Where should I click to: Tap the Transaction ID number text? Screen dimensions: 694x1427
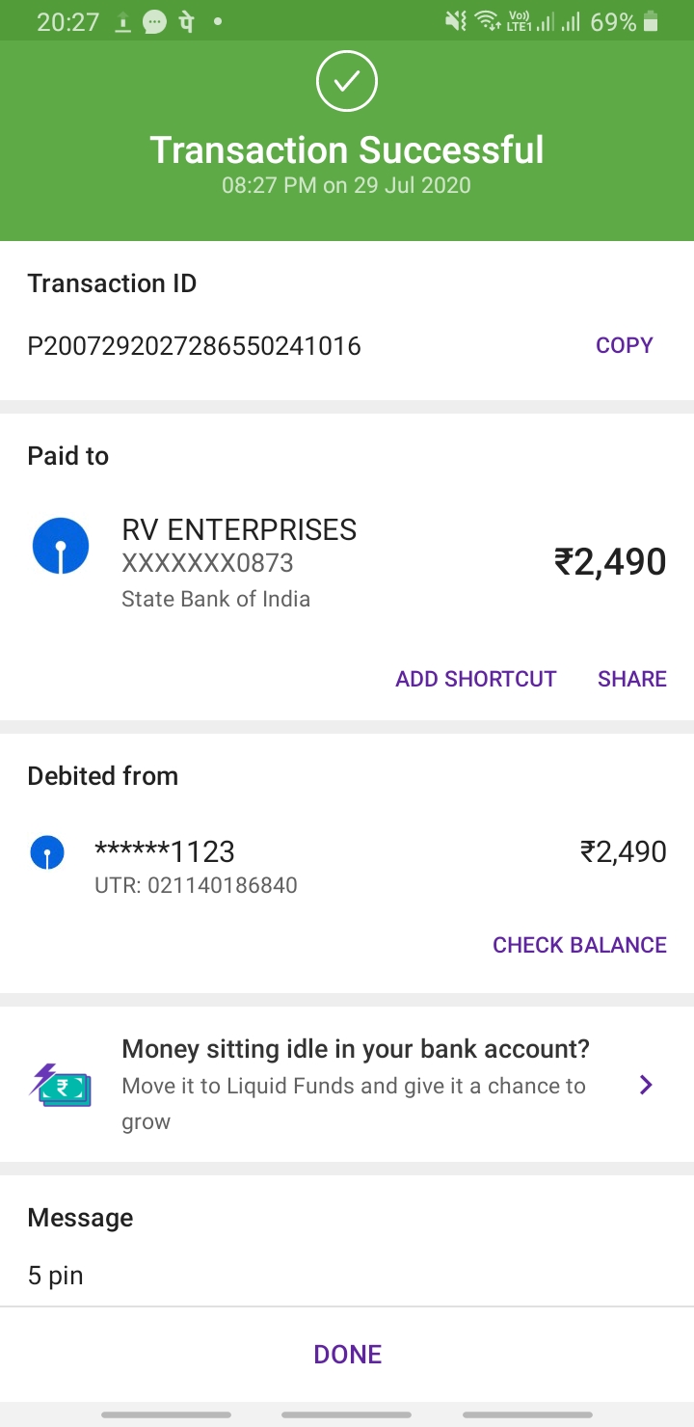(194, 346)
